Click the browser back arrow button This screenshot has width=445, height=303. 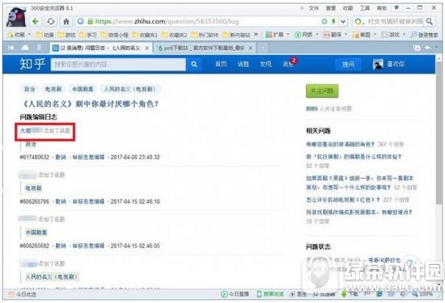(35, 21)
